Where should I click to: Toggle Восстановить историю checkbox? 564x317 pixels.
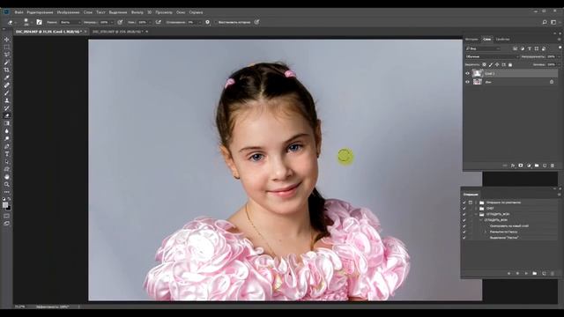[x=216, y=22]
